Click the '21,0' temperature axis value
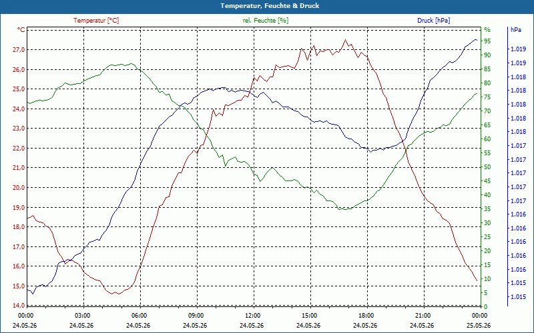The image size is (534, 333). point(19,168)
